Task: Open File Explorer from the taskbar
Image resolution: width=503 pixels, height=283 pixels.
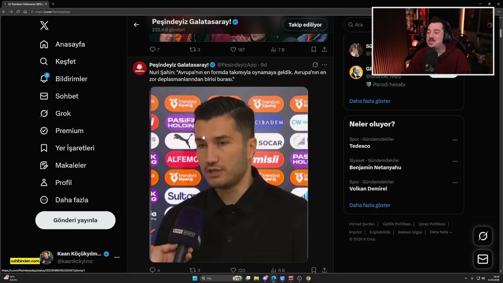Action: pyautogui.click(x=256, y=278)
